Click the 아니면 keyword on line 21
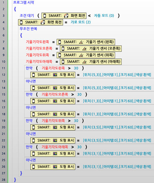The height and width of the screenshot is (183, 154). [x=31, y=134]
